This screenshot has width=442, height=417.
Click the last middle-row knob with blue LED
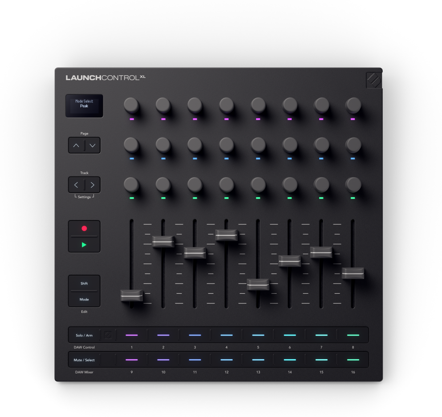pos(353,145)
